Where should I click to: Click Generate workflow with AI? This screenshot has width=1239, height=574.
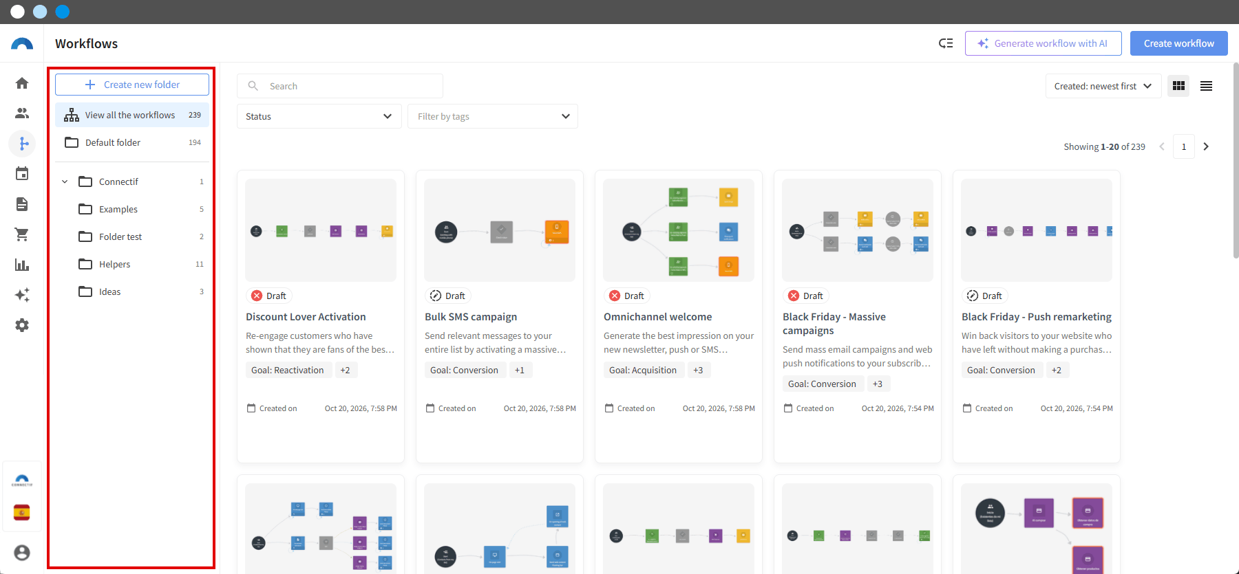(1044, 43)
